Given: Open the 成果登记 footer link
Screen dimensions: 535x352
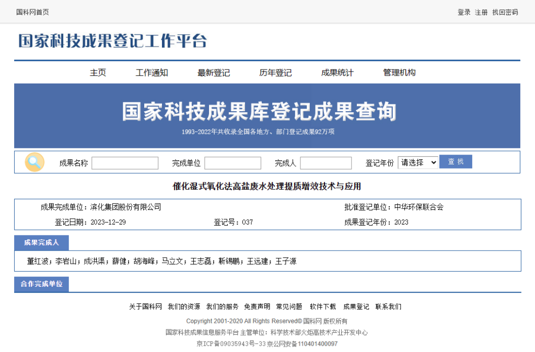Looking at the screenshot, I should point(356,307).
